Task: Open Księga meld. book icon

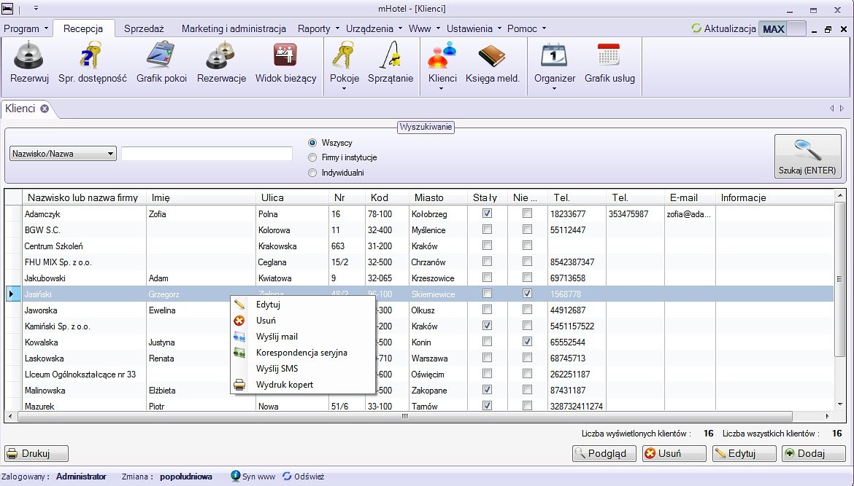Action: coord(492,55)
